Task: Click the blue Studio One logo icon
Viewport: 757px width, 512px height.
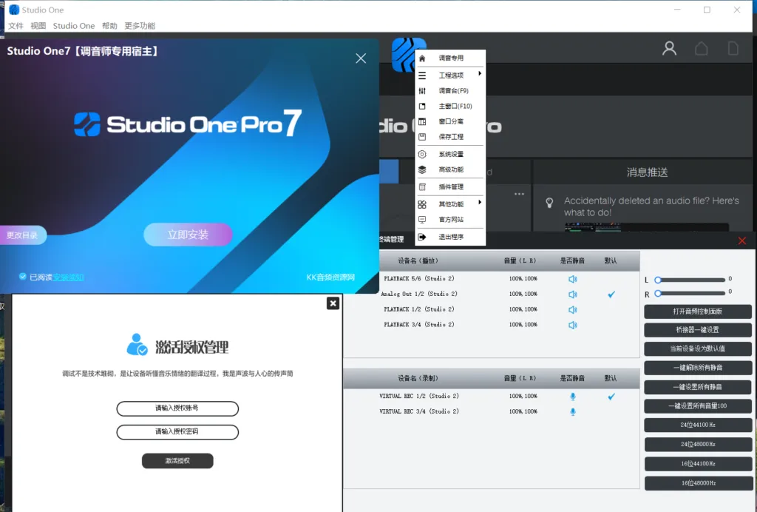Action: tap(409, 55)
